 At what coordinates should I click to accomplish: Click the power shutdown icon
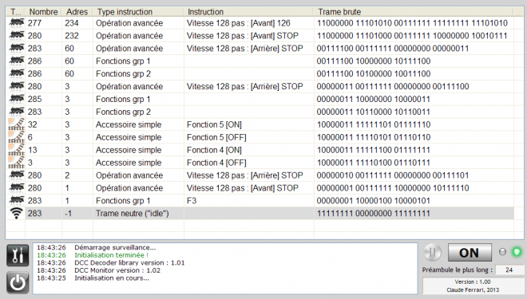[x=17, y=282]
